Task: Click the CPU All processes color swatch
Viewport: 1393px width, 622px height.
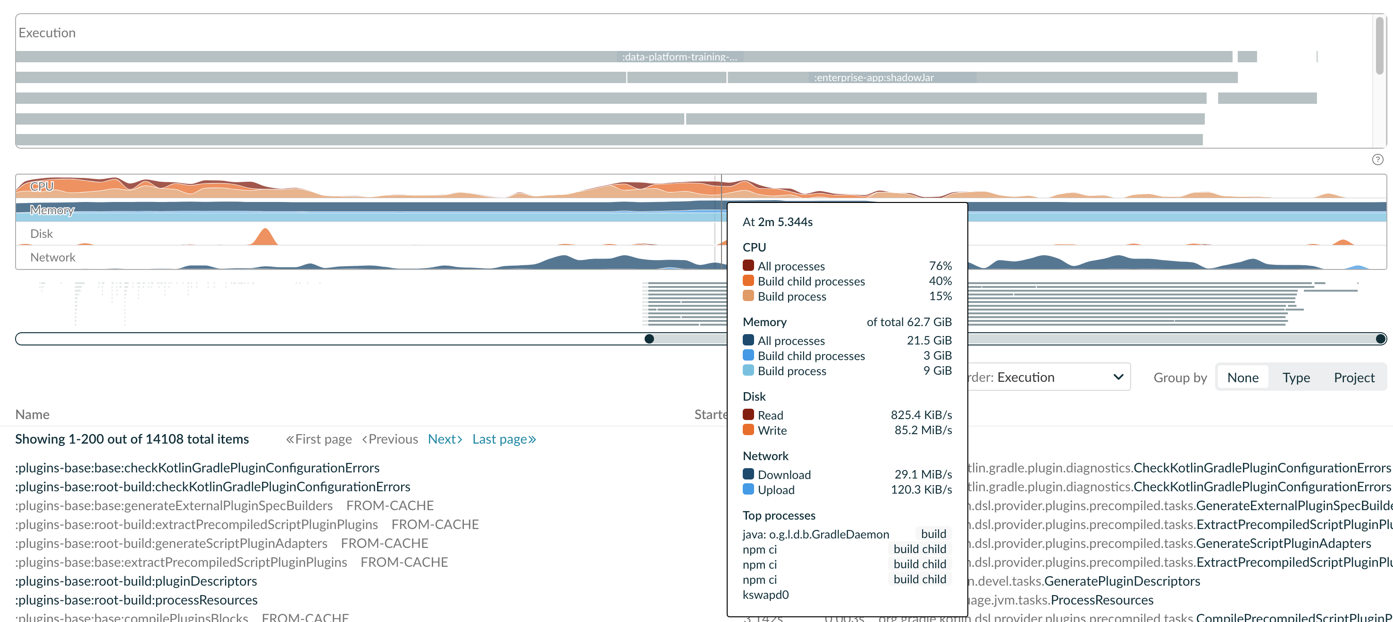Action: 748,266
